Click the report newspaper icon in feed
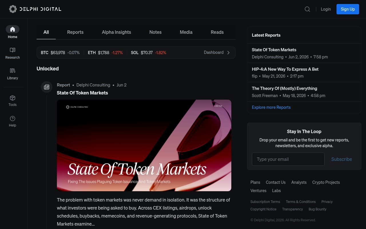 click(47, 87)
